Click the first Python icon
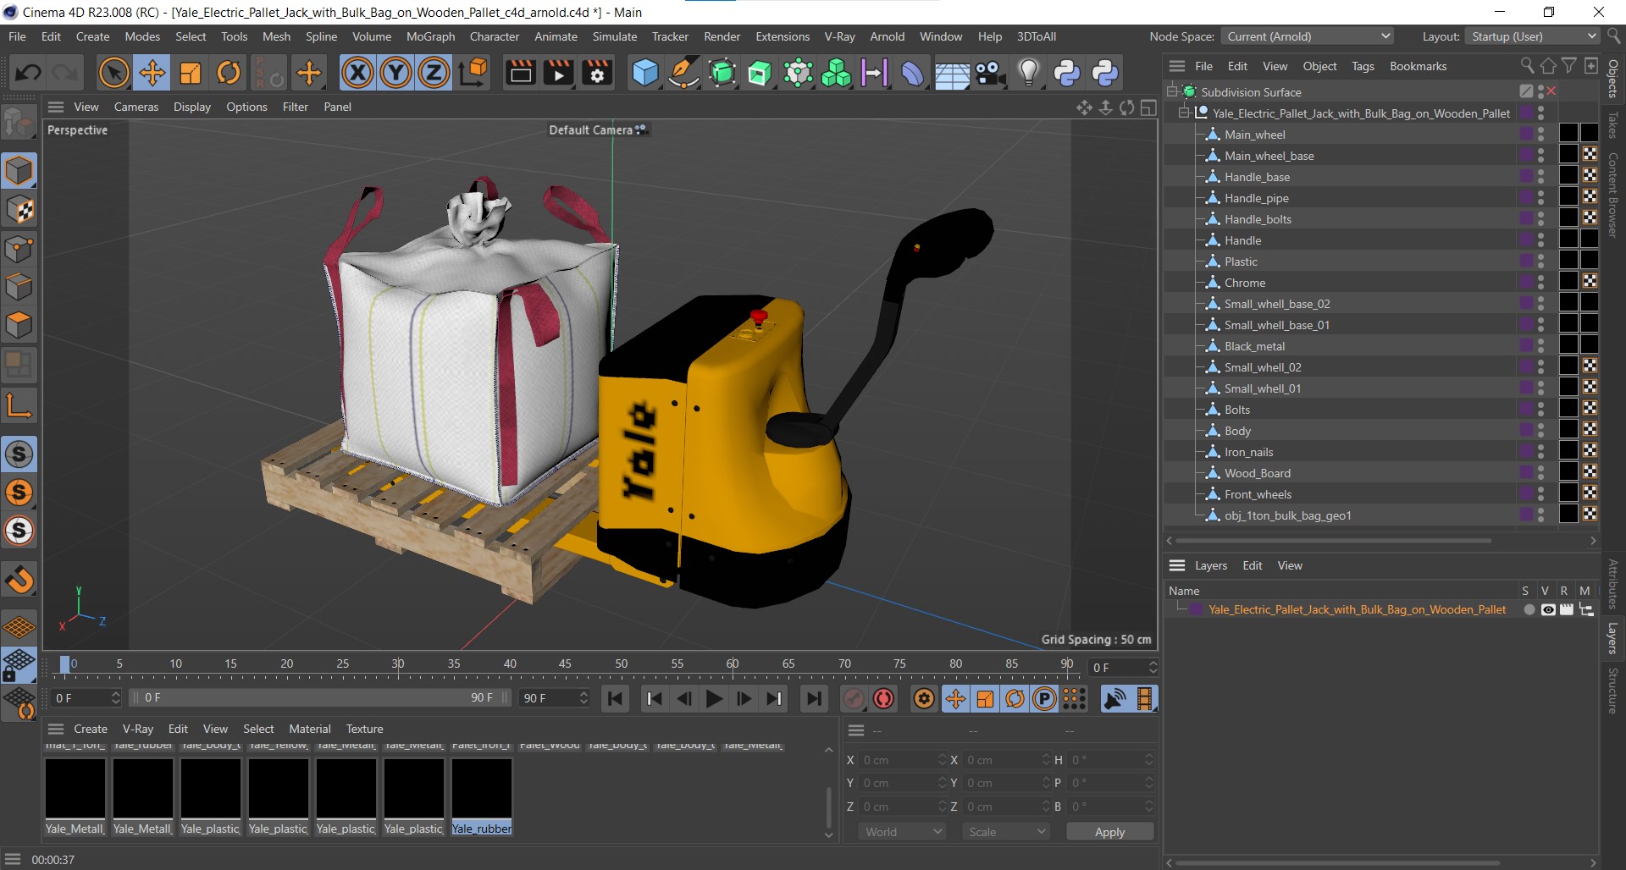1626x870 pixels. click(x=1066, y=73)
